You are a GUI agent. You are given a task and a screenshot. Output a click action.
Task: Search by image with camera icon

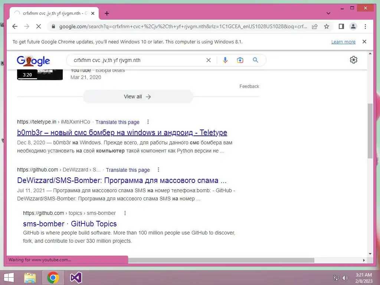coord(240,60)
